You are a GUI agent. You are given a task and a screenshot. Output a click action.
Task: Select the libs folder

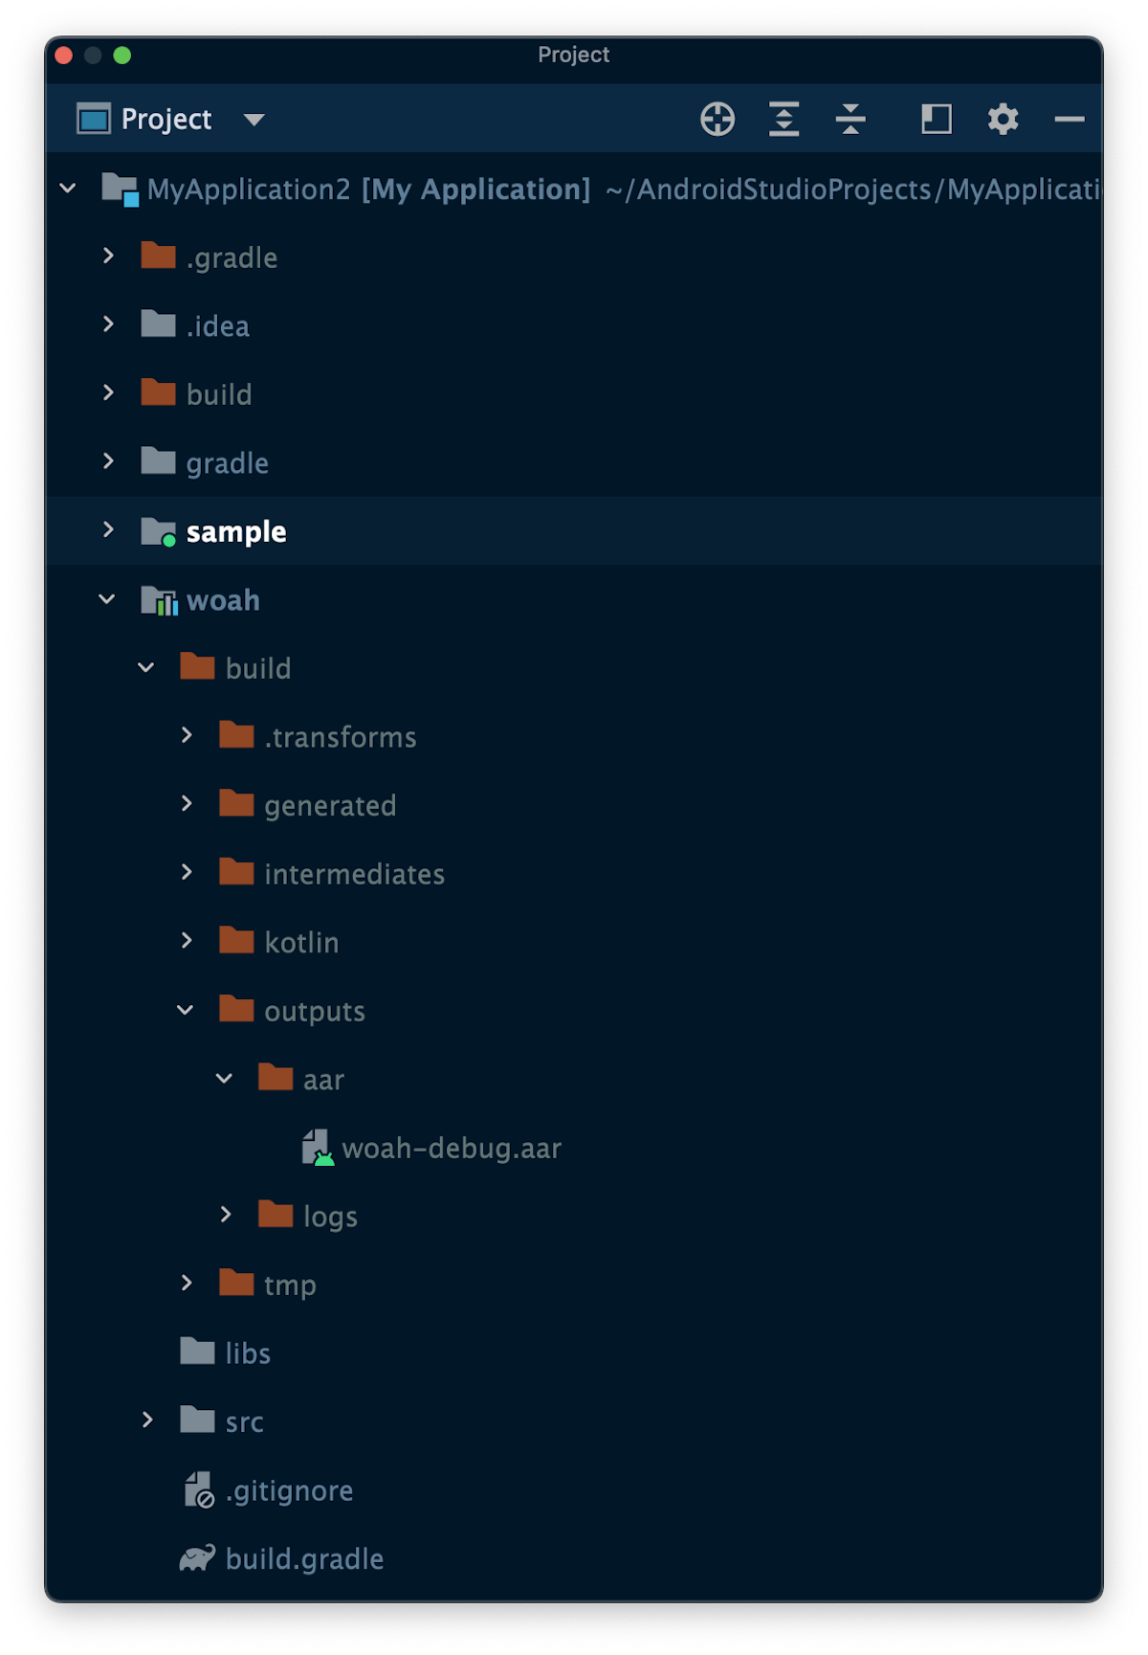pyautogui.click(x=247, y=1353)
